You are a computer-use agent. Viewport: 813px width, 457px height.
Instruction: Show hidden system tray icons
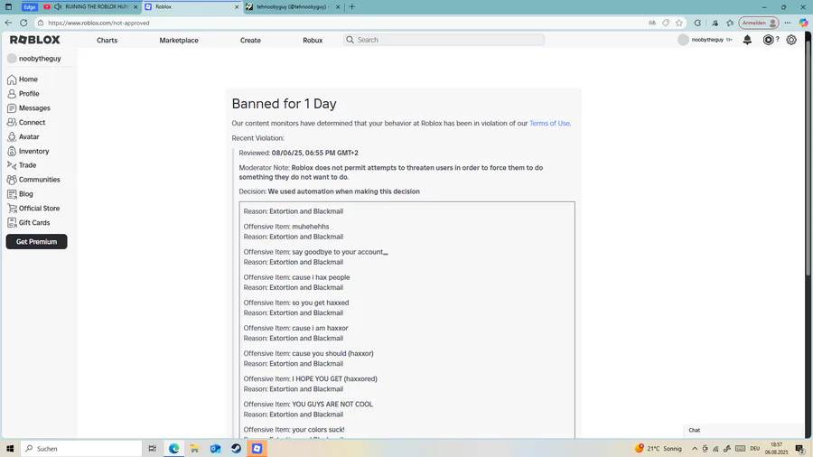pyautogui.click(x=695, y=448)
